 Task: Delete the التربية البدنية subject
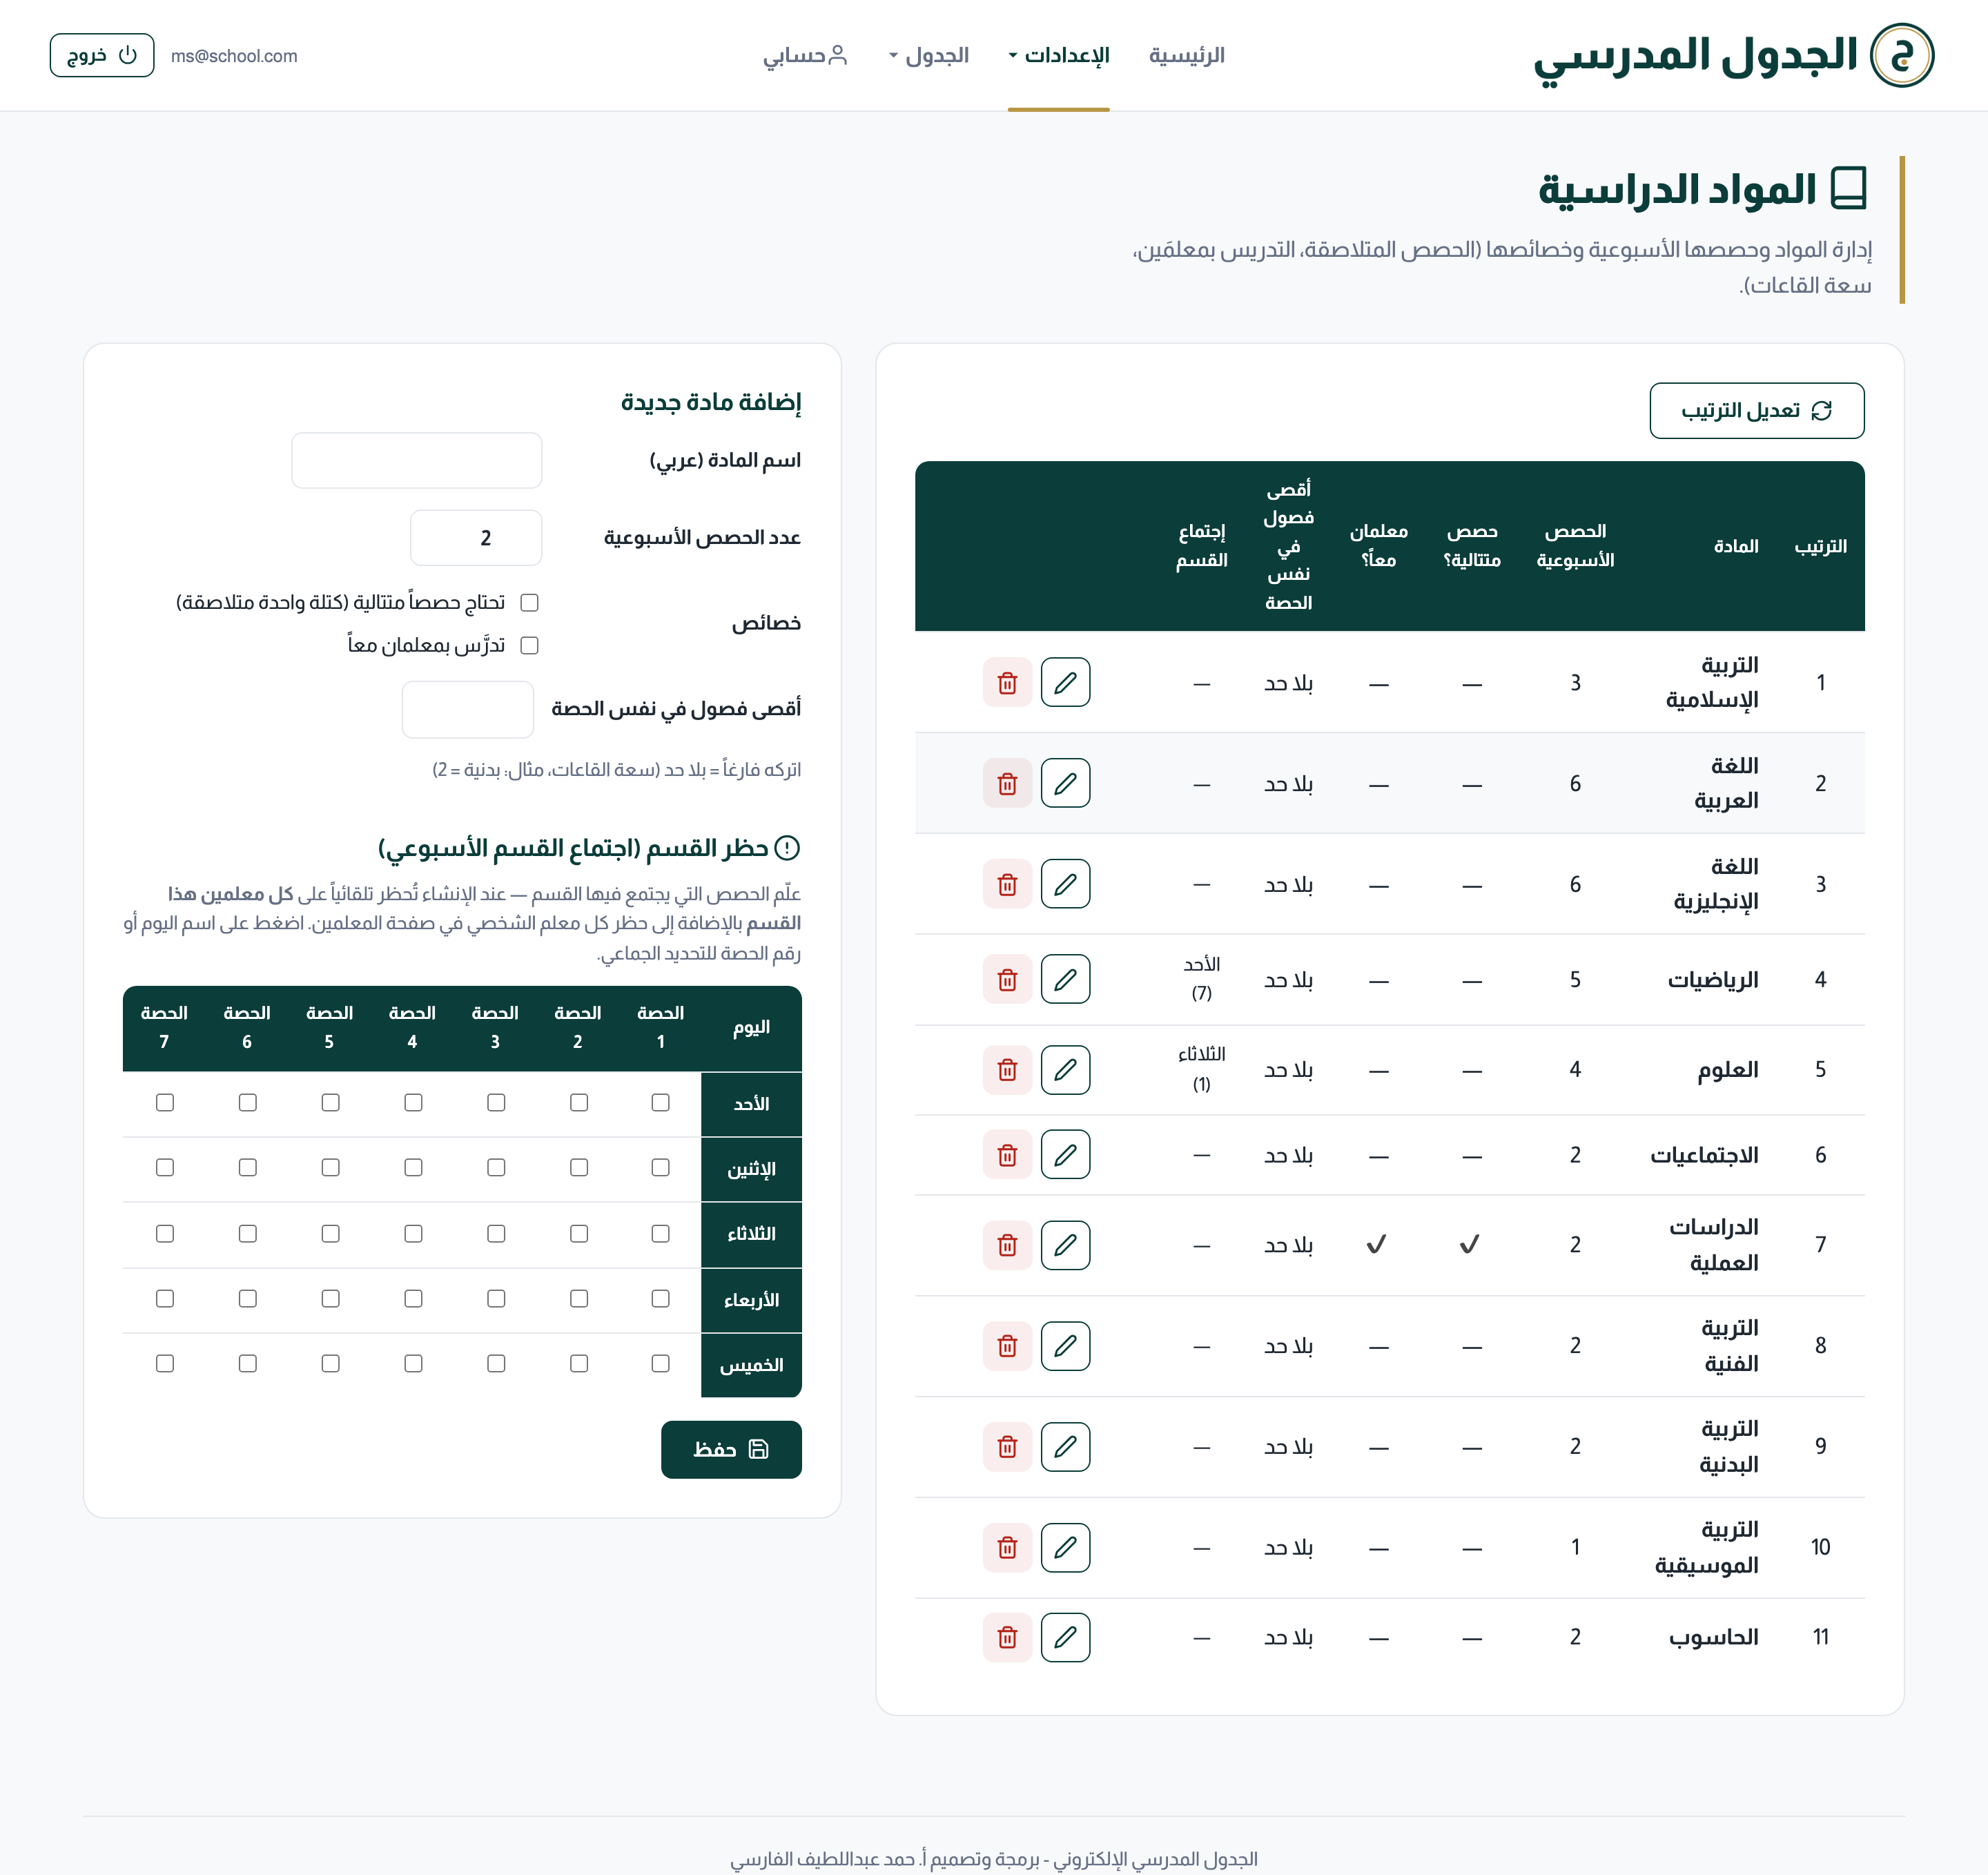tap(1007, 1447)
